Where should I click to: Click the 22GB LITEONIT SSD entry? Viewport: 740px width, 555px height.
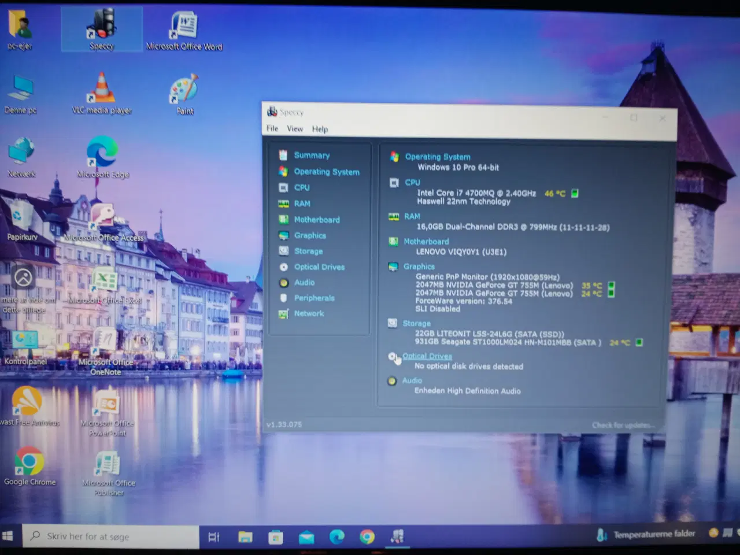[x=490, y=334]
